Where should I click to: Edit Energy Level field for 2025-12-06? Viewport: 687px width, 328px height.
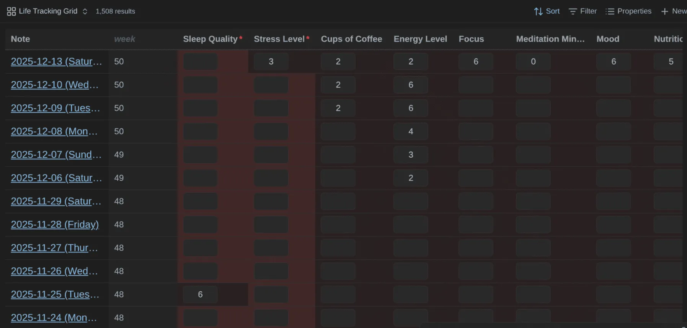coord(411,178)
